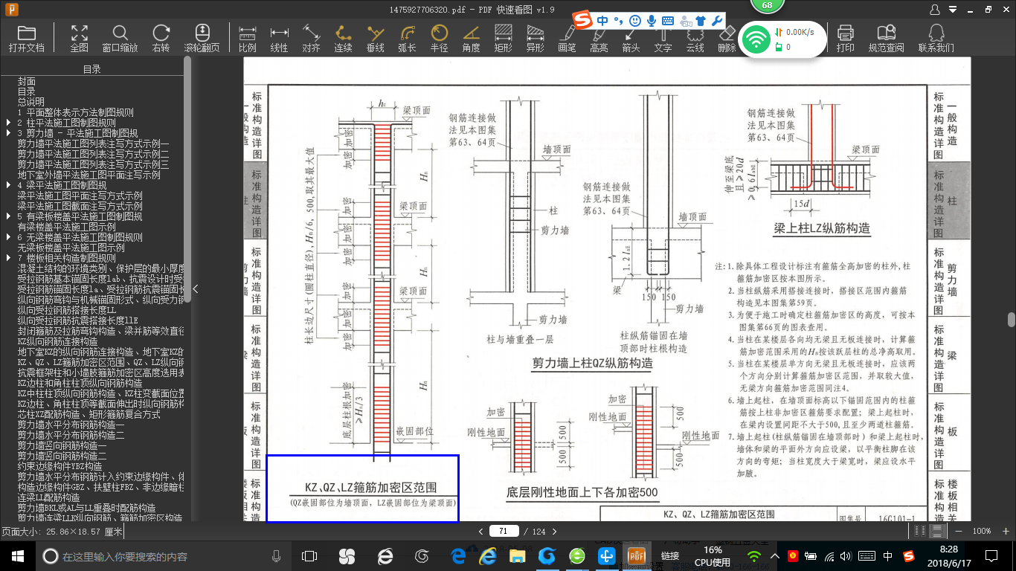
Task: Select the 窗口缩放 window zoom tool
Action: pos(120,39)
